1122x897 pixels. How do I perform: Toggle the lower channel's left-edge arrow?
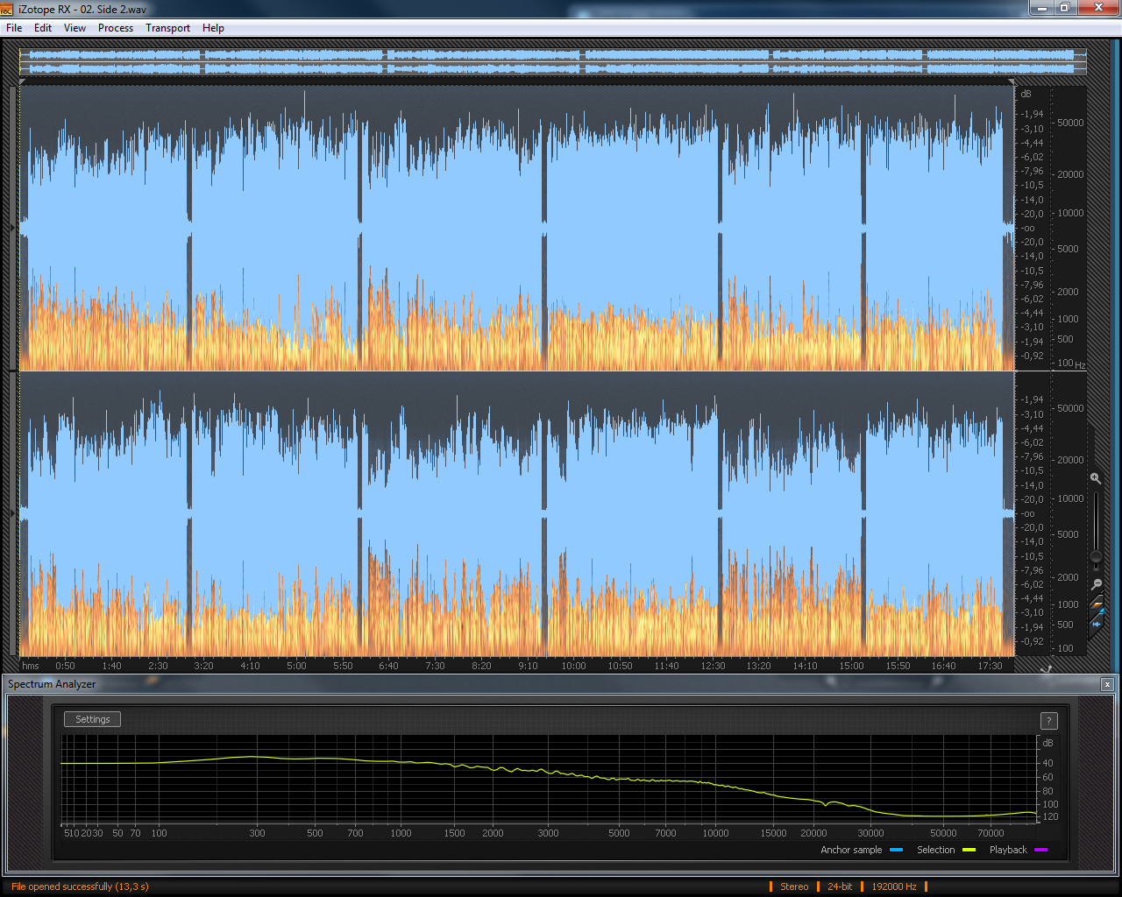click(x=12, y=513)
